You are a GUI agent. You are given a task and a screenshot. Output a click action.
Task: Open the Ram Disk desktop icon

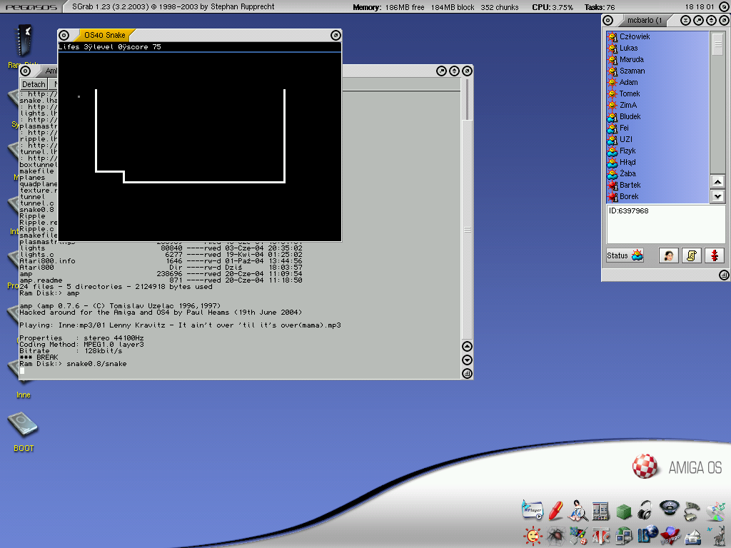[24, 41]
